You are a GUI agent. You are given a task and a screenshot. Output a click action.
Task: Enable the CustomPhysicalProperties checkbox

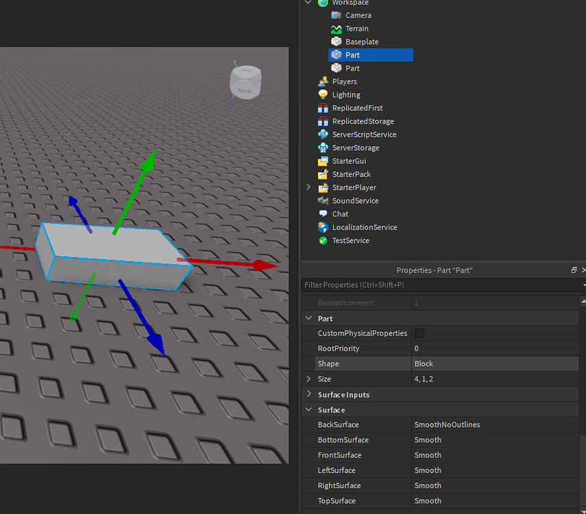coord(419,333)
